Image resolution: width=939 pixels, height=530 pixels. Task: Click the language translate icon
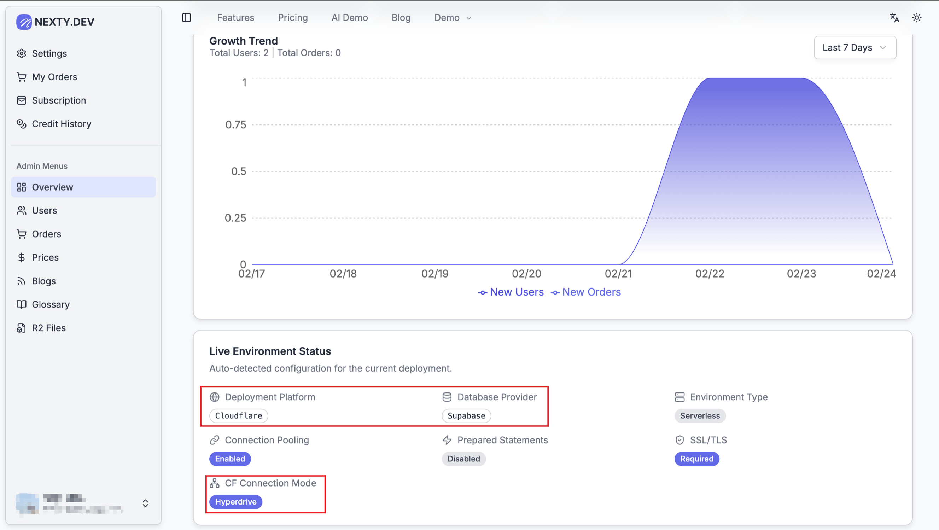[894, 17]
